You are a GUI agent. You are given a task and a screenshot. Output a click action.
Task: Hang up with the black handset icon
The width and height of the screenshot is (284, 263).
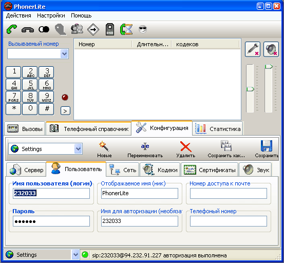point(28,29)
